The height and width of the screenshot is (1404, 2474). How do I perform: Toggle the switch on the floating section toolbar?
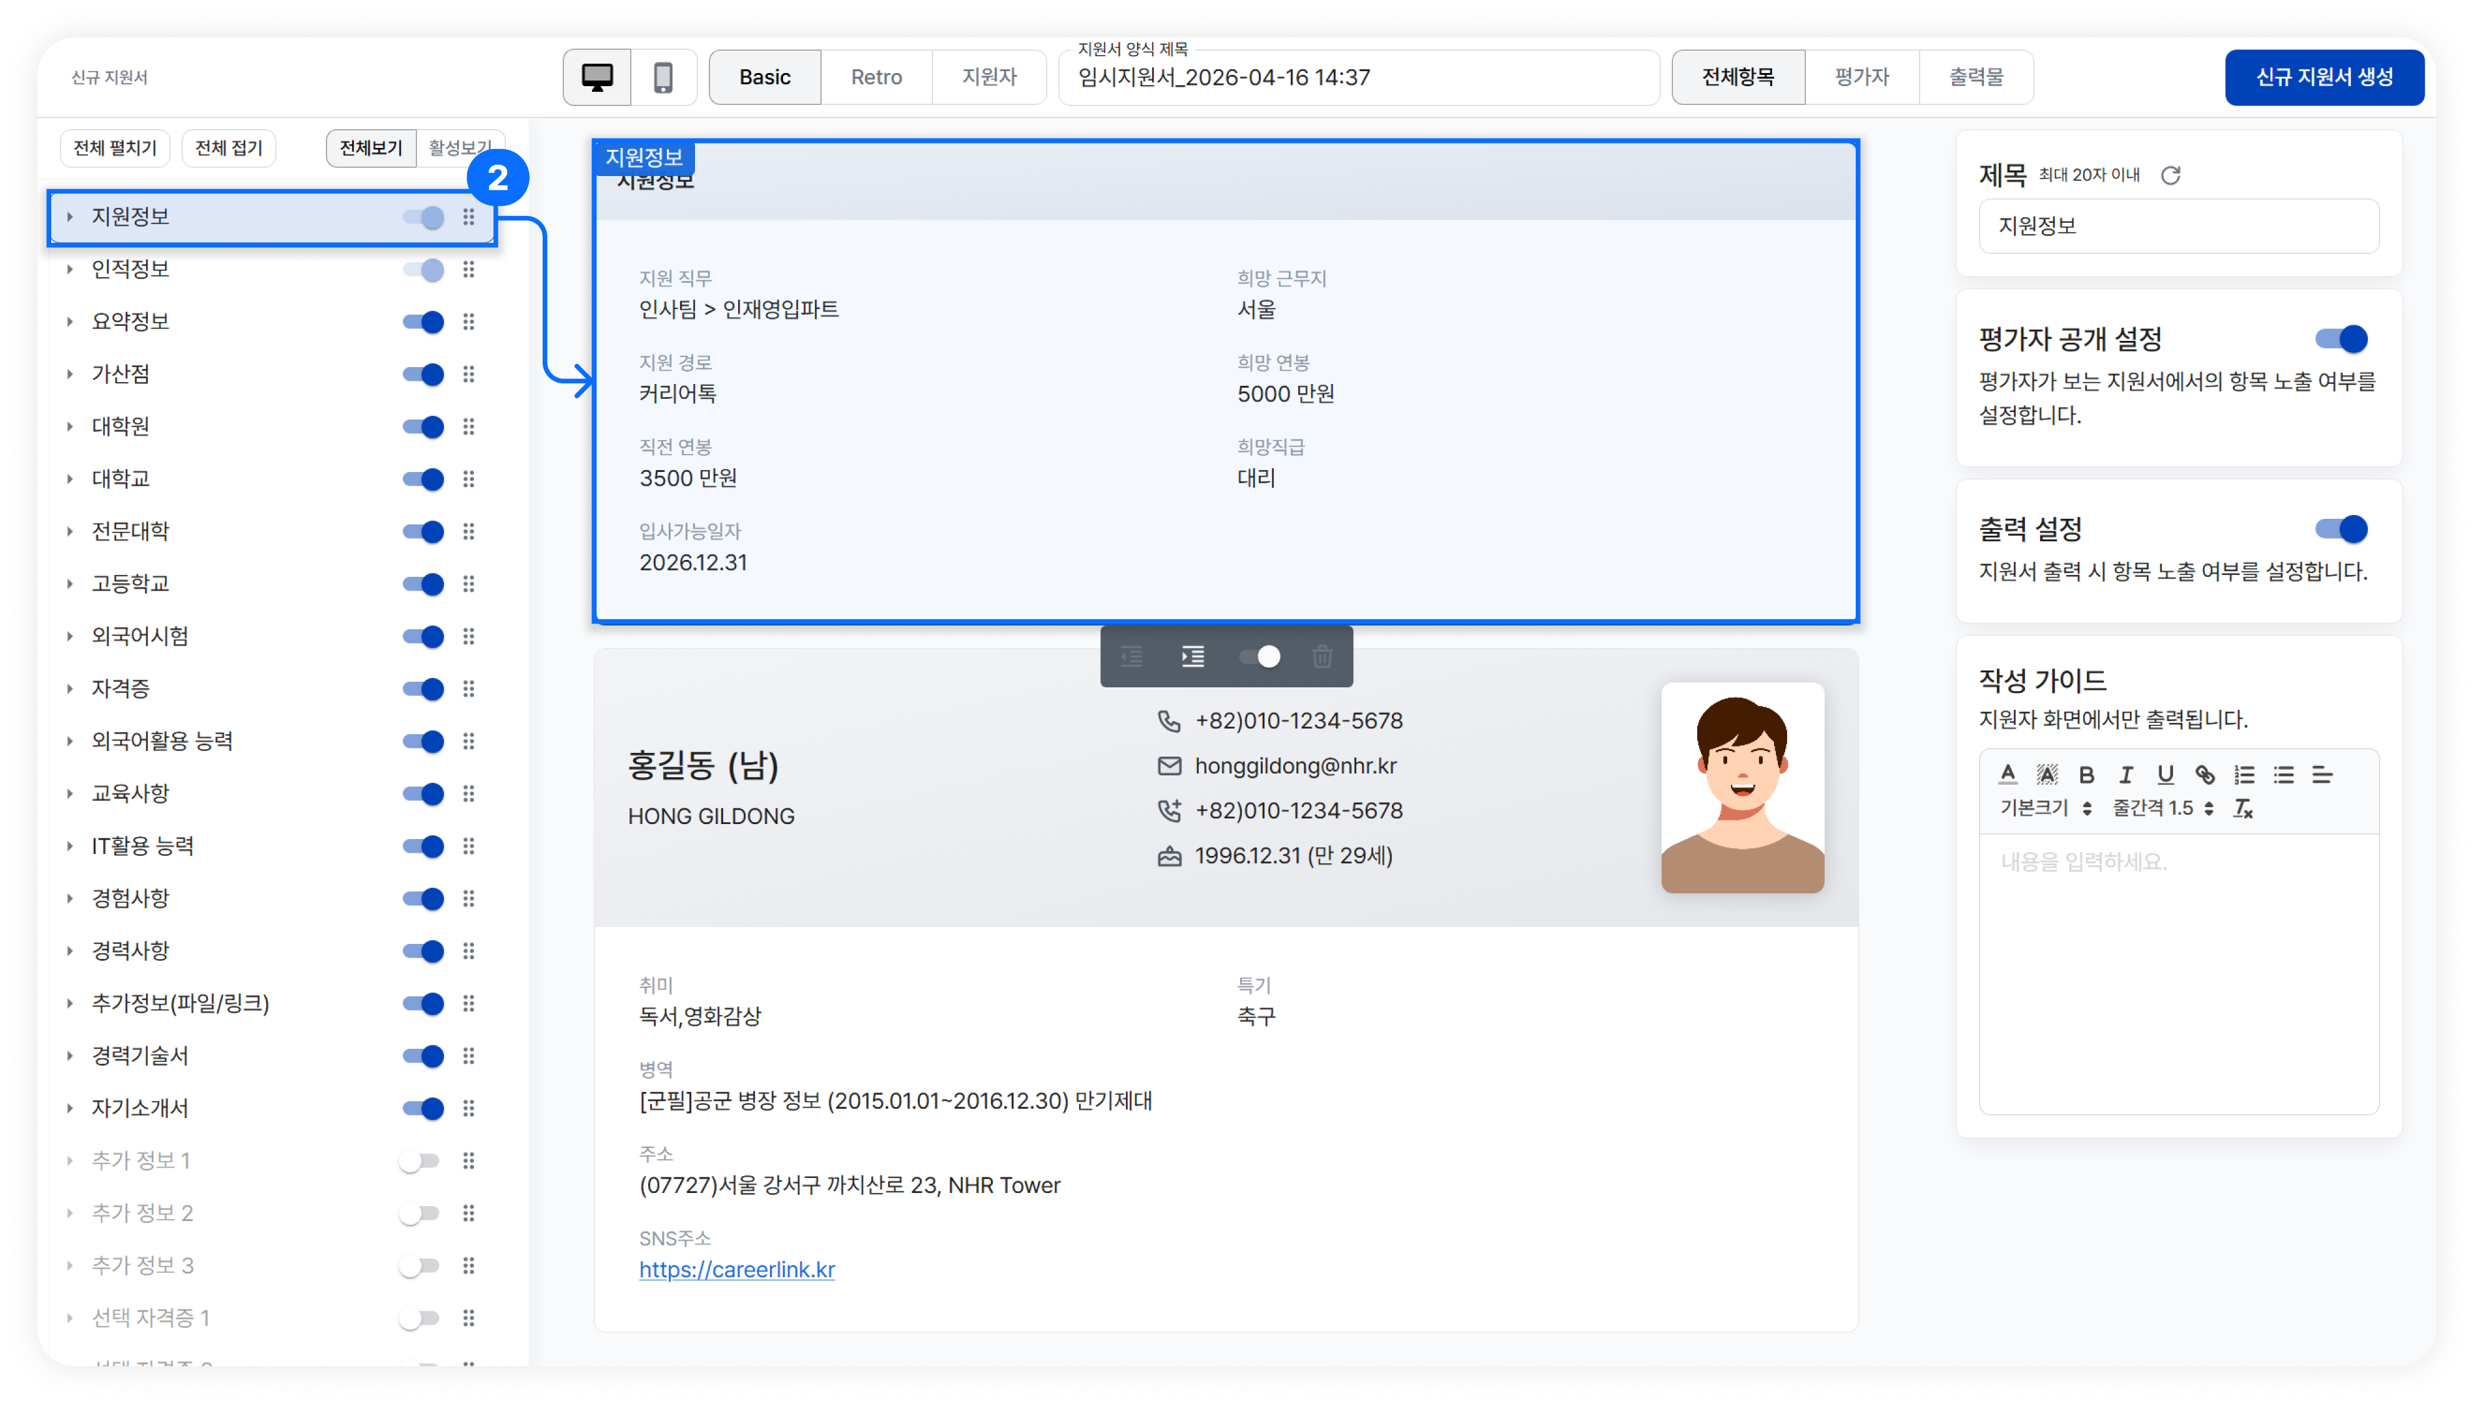pyautogui.click(x=1259, y=657)
